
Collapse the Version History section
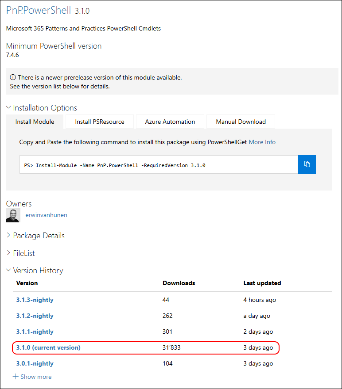pos(35,271)
